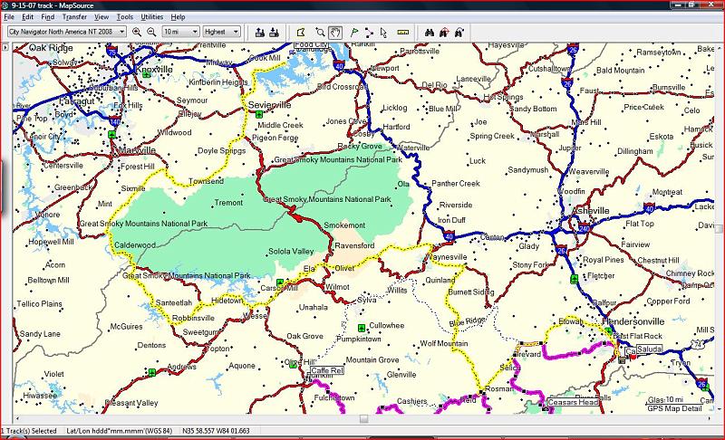Click the Track(s) Selected status text
This screenshot has width=725, height=440.
[x=29, y=431]
